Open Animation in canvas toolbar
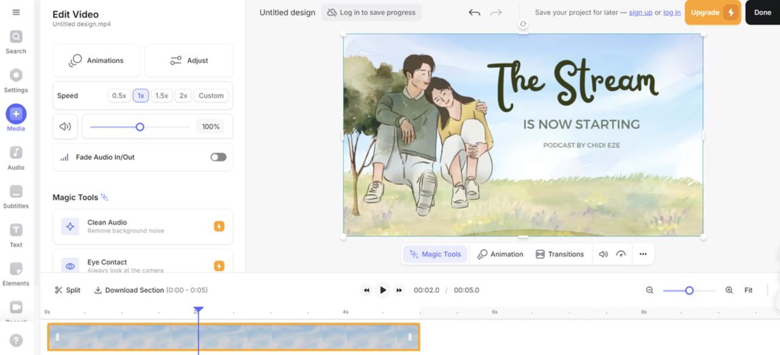Screen dimensions: 780x355 pos(500,254)
